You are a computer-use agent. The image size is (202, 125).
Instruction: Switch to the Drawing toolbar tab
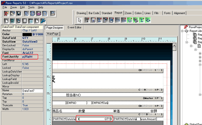click(81, 13)
